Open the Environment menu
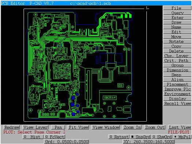192x144 pixels. point(177,94)
